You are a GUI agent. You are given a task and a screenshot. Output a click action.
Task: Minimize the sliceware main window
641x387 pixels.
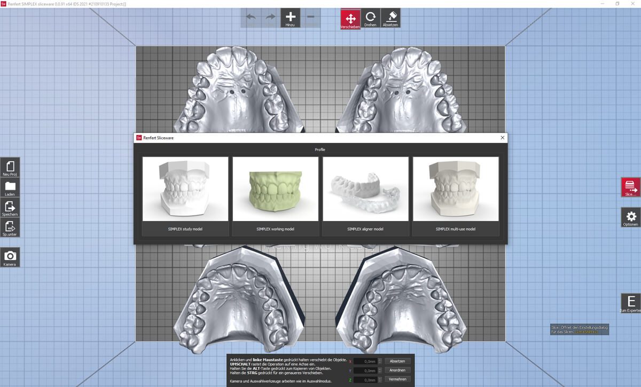point(602,3)
